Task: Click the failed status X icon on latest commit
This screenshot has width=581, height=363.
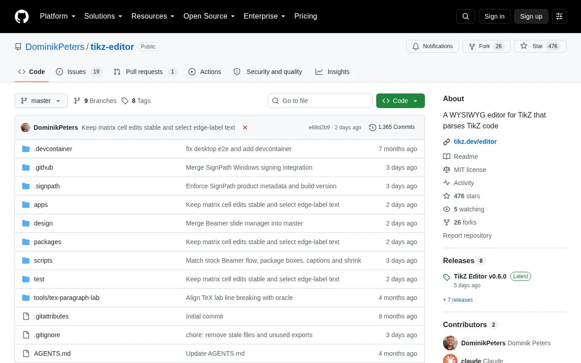Action: (245, 128)
